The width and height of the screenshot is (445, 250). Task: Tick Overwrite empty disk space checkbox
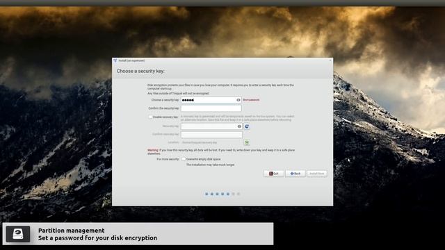point(184,159)
